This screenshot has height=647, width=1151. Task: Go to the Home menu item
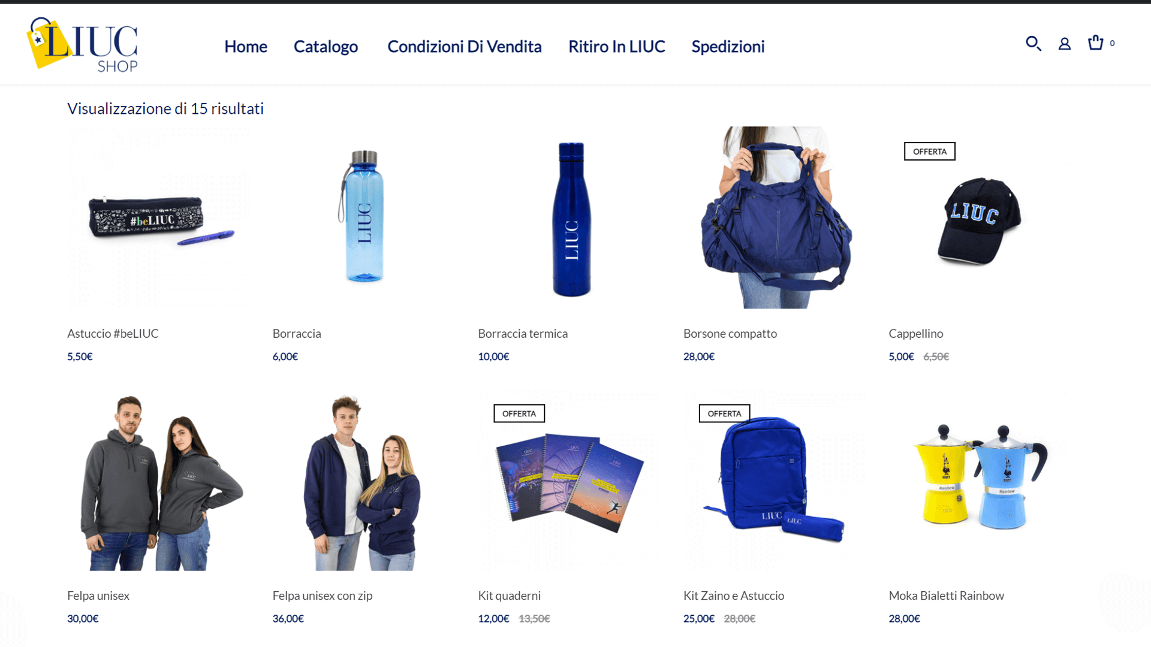coord(246,46)
